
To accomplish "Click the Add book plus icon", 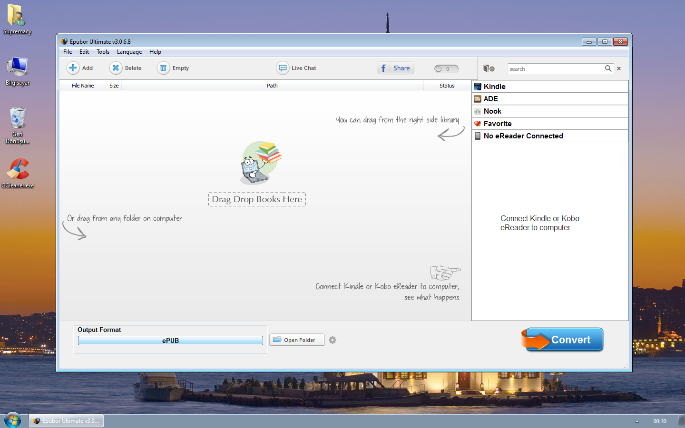I will [x=73, y=68].
